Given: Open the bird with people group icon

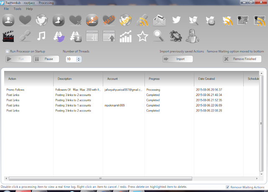Looking at the screenshot, I should coord(210,20).
